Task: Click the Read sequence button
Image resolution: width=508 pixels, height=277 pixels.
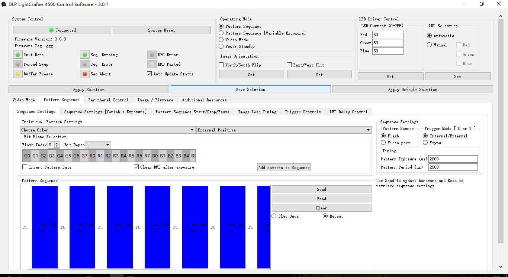Action: pyautogui.click(x=322, y=199)
